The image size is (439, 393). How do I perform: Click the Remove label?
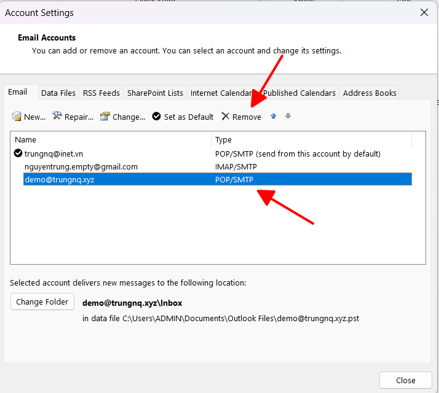[x=247, y=117]
